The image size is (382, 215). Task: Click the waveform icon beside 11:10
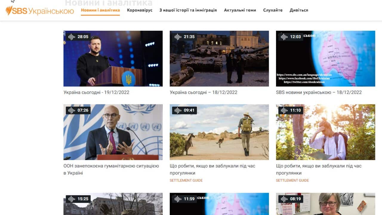coord(284,110)
